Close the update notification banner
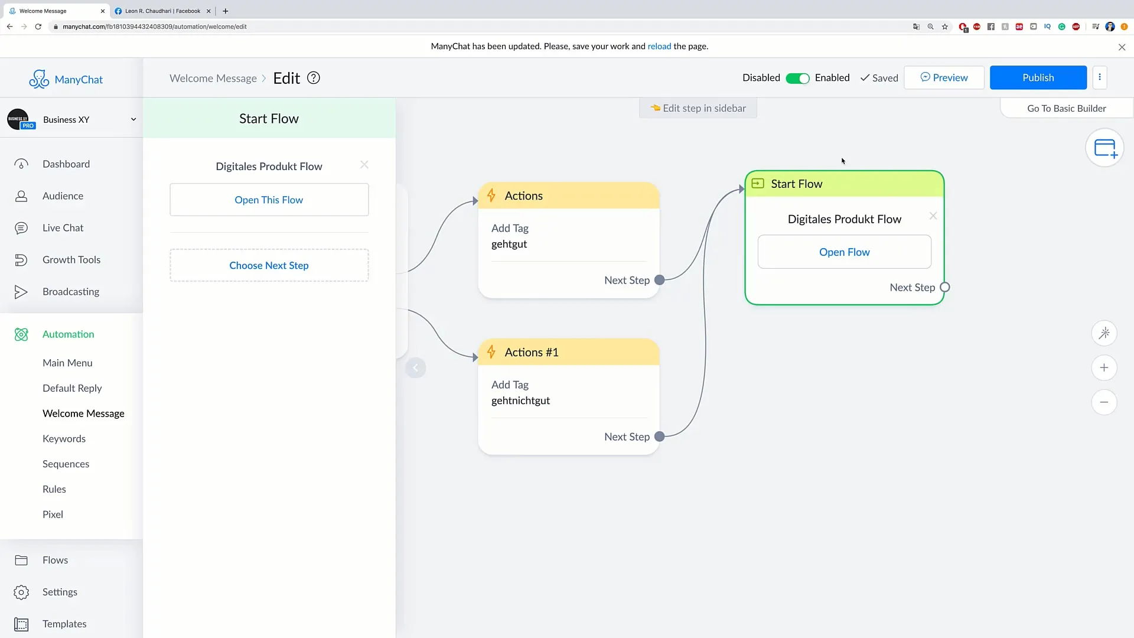The height and width of the screenshot is (638, 1134). click(1122, 46)
